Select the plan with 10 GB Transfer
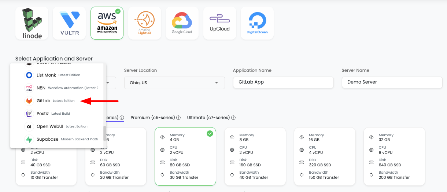Screen dimensions: 447x192 (x=46, y=156)
